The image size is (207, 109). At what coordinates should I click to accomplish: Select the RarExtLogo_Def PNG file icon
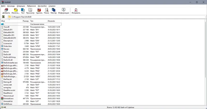(x=2, y=74)
